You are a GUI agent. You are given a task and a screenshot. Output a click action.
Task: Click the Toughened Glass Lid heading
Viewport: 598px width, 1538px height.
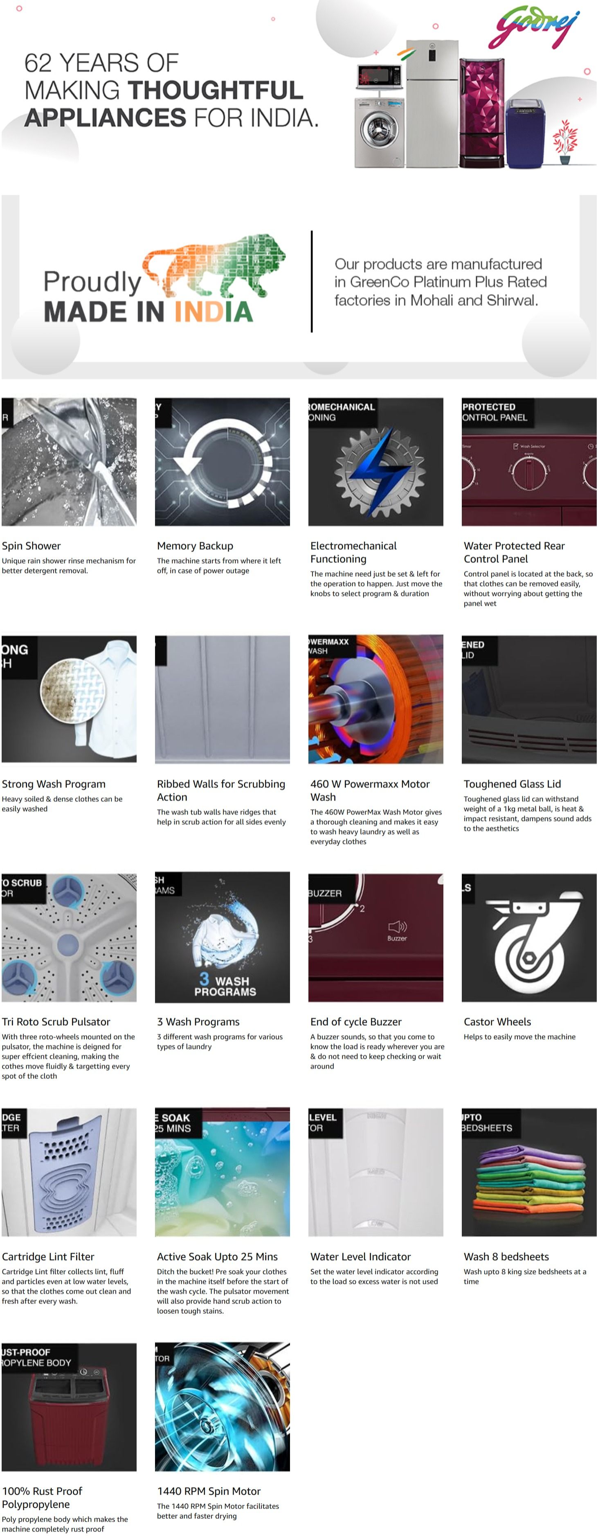513,784
